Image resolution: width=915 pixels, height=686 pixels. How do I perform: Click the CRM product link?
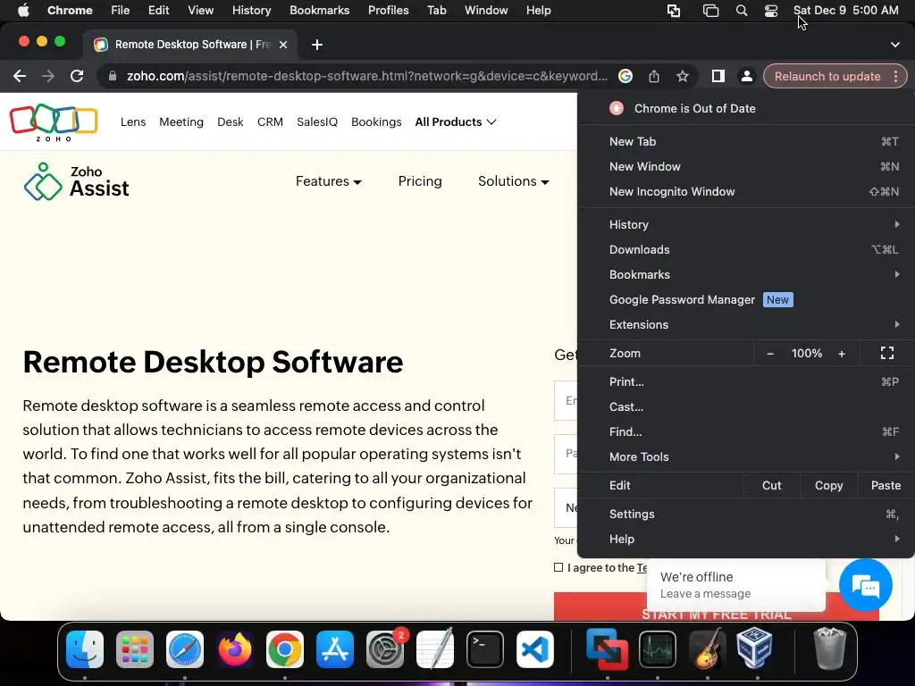click(270, 121)
